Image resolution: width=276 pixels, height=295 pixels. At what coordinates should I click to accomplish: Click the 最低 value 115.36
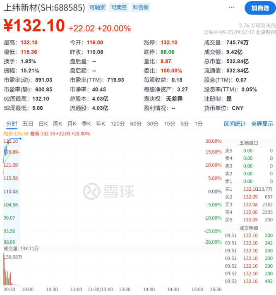pyautogui.click(x=29, y=52)
